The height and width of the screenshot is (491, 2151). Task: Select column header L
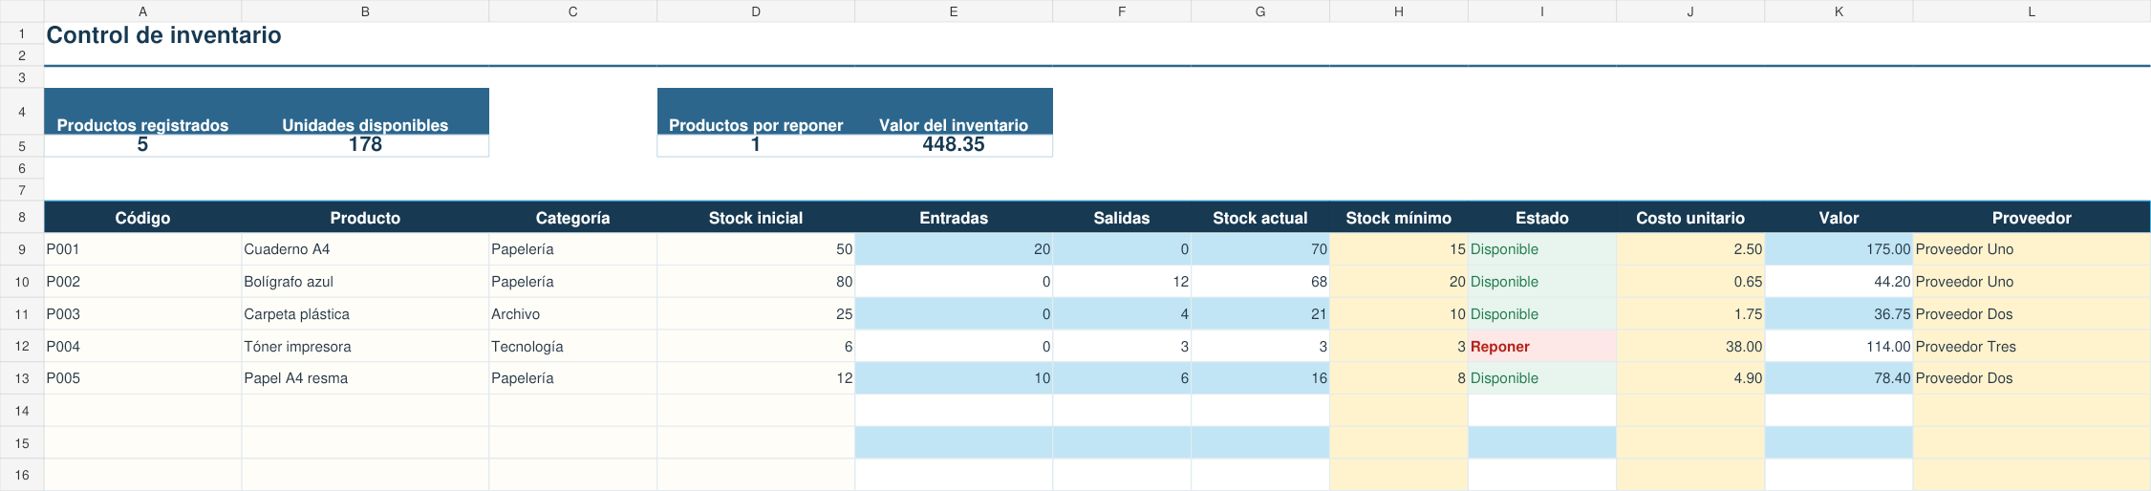pyautogui.click(x=2032, y=11)
